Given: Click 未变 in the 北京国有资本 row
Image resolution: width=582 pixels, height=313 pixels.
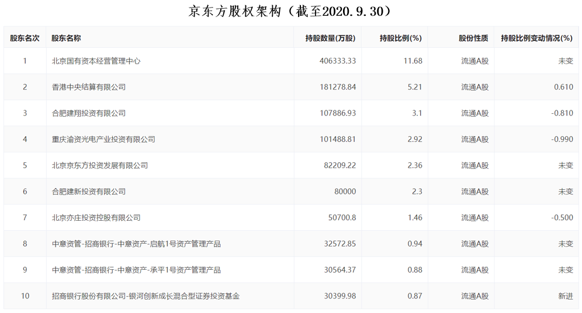Looking at the screenshot, I should 566,61.
